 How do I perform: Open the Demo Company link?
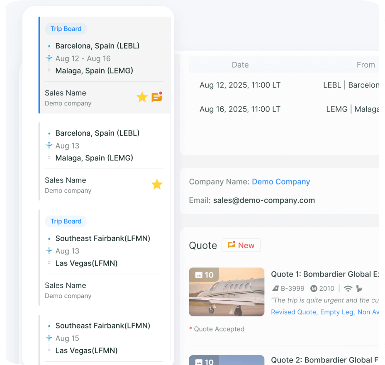coord(281,182)
